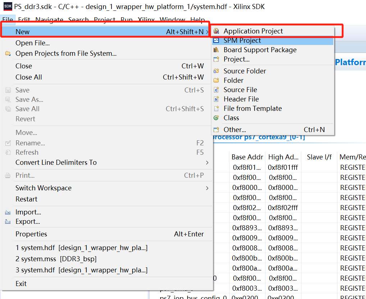Open the Help menu
This screenshot has width=366, height=299.
coord(197,20)
